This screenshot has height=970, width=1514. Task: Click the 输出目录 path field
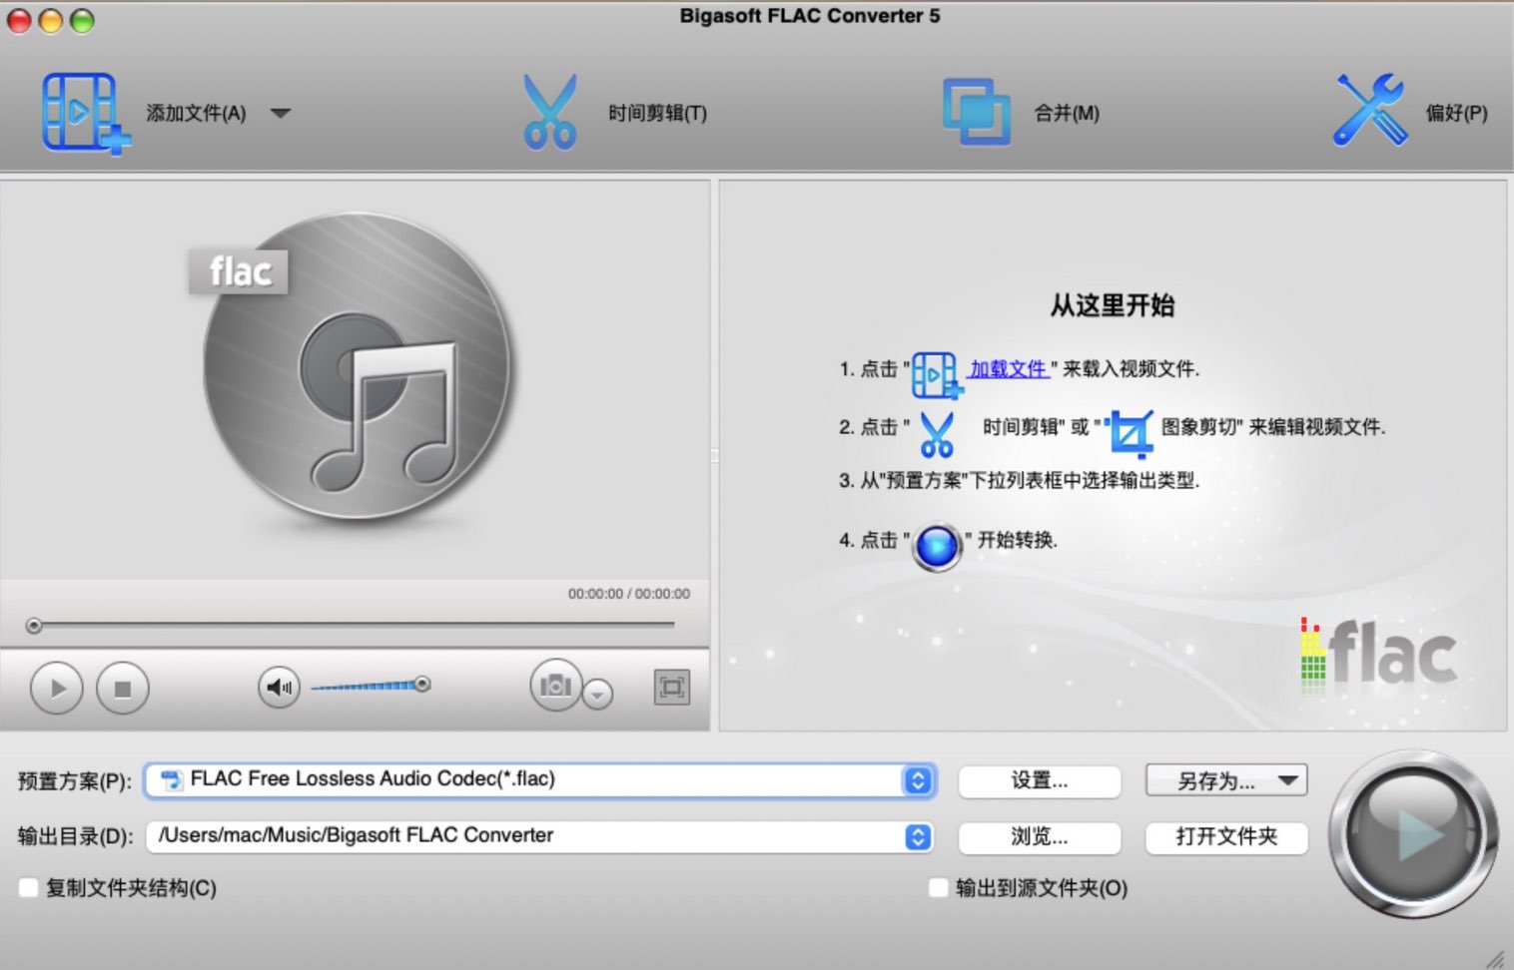(540, 836)
